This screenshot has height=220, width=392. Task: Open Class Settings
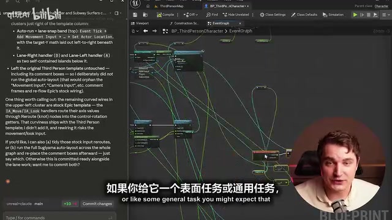click(273, 15)
